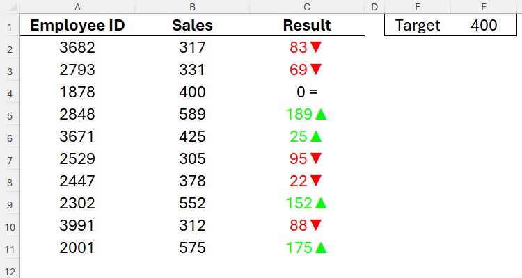Screen dimensions: 522x278
Task: Select the cell with Employee ID 3682
Action: pyautogui.click(x=77, y=48)
